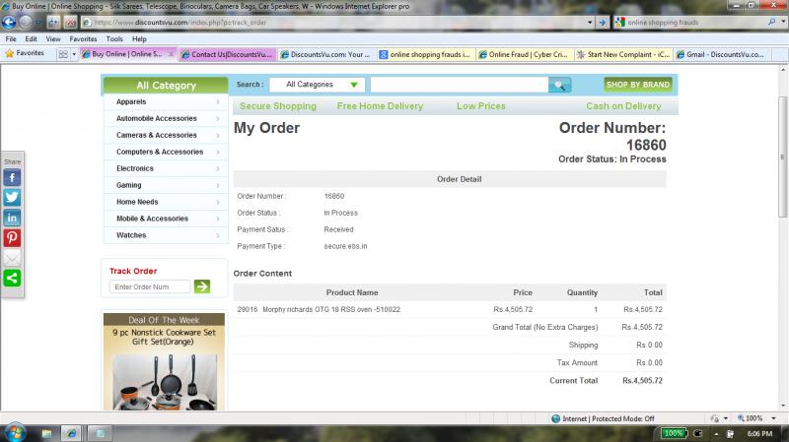Click the browser Forward arrow button
Screen dimensions: 789x442
tap(26, 22)
